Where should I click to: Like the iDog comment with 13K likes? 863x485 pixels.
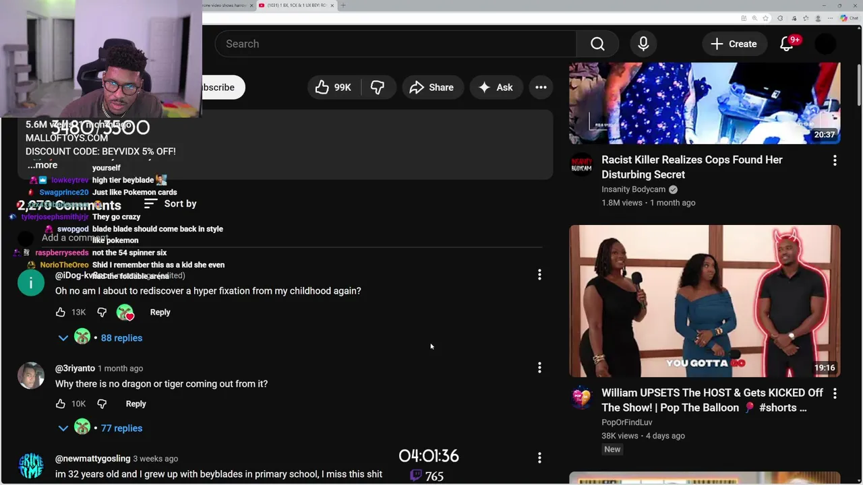click(61, 312)
